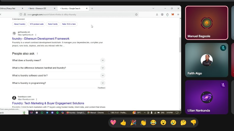Open more options for foundryco.com result
This screenshot has width=234, height=131.
coord(36,99)
